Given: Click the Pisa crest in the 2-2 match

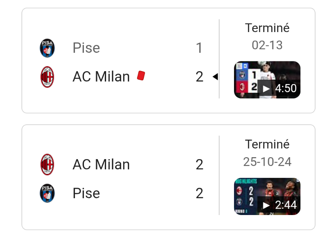Looking at the screenshot, I should [x=47, y=193].
